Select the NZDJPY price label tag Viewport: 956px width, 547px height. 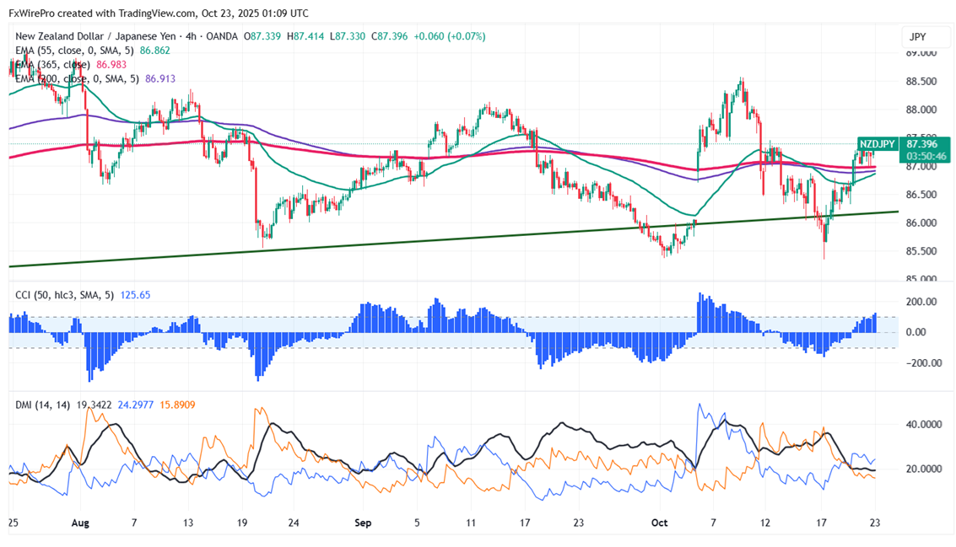pos(878,144)
